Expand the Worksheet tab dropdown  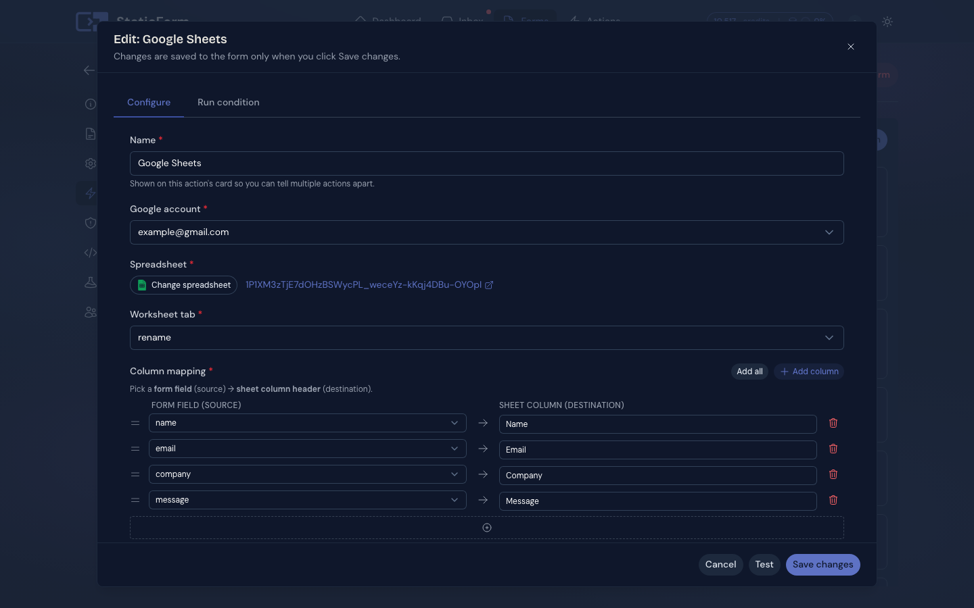pos(487,338)
